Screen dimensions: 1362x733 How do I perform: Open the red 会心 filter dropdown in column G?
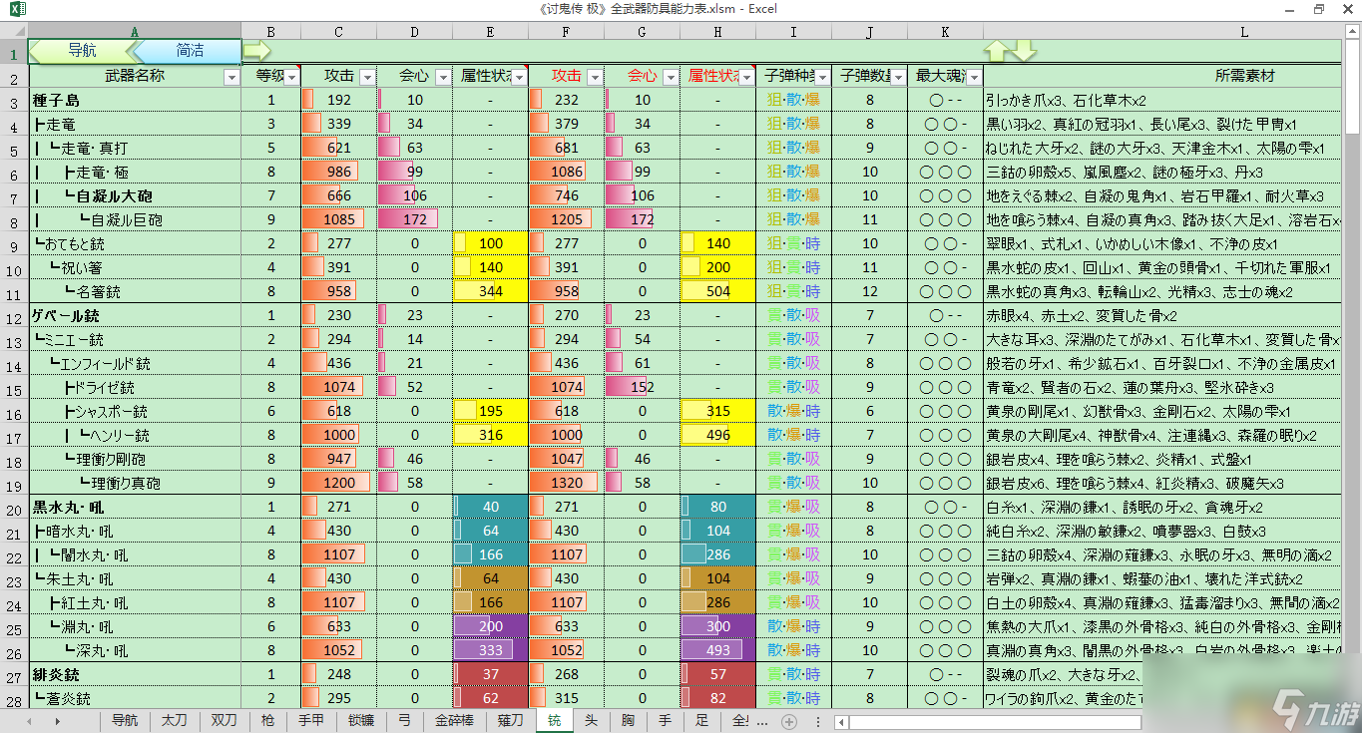pos(671,77)
